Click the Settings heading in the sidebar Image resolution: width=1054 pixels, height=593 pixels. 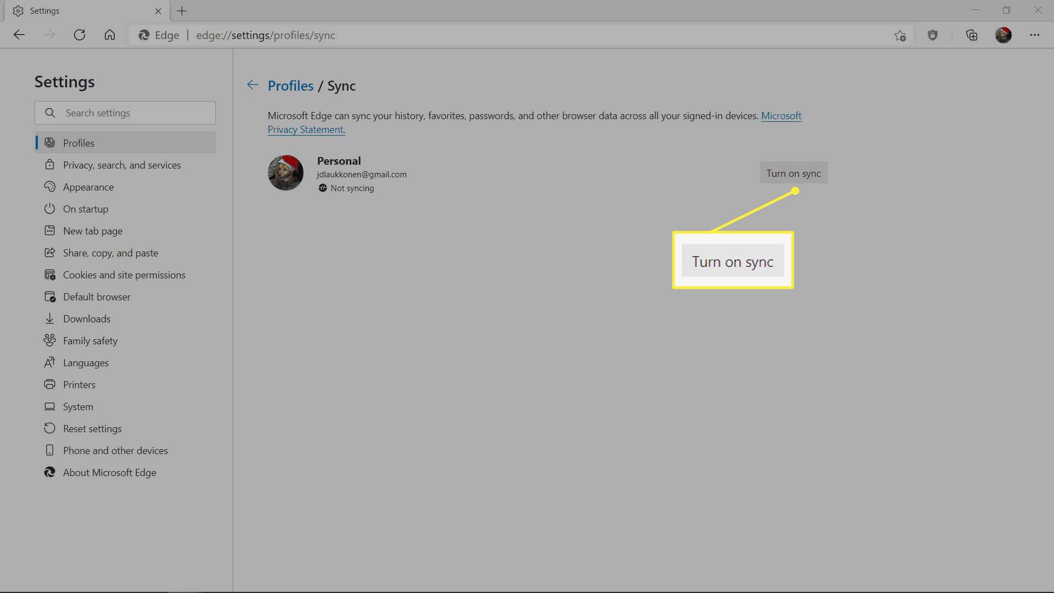pyautogui.click(x=65, y=82)
